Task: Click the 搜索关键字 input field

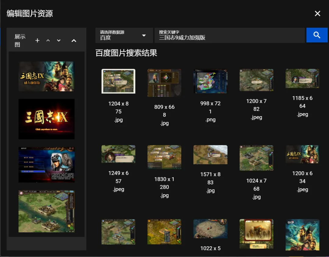Action: click(x=230, y=35)
